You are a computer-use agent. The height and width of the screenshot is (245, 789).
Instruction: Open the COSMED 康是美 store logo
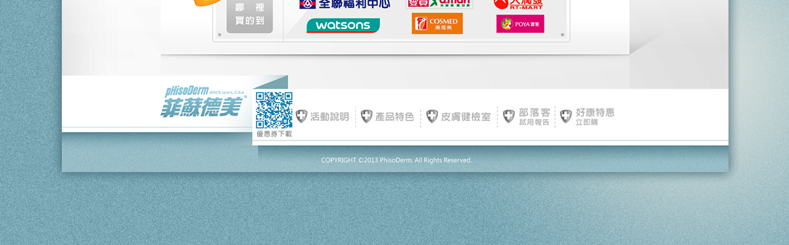tap(437, 24)
